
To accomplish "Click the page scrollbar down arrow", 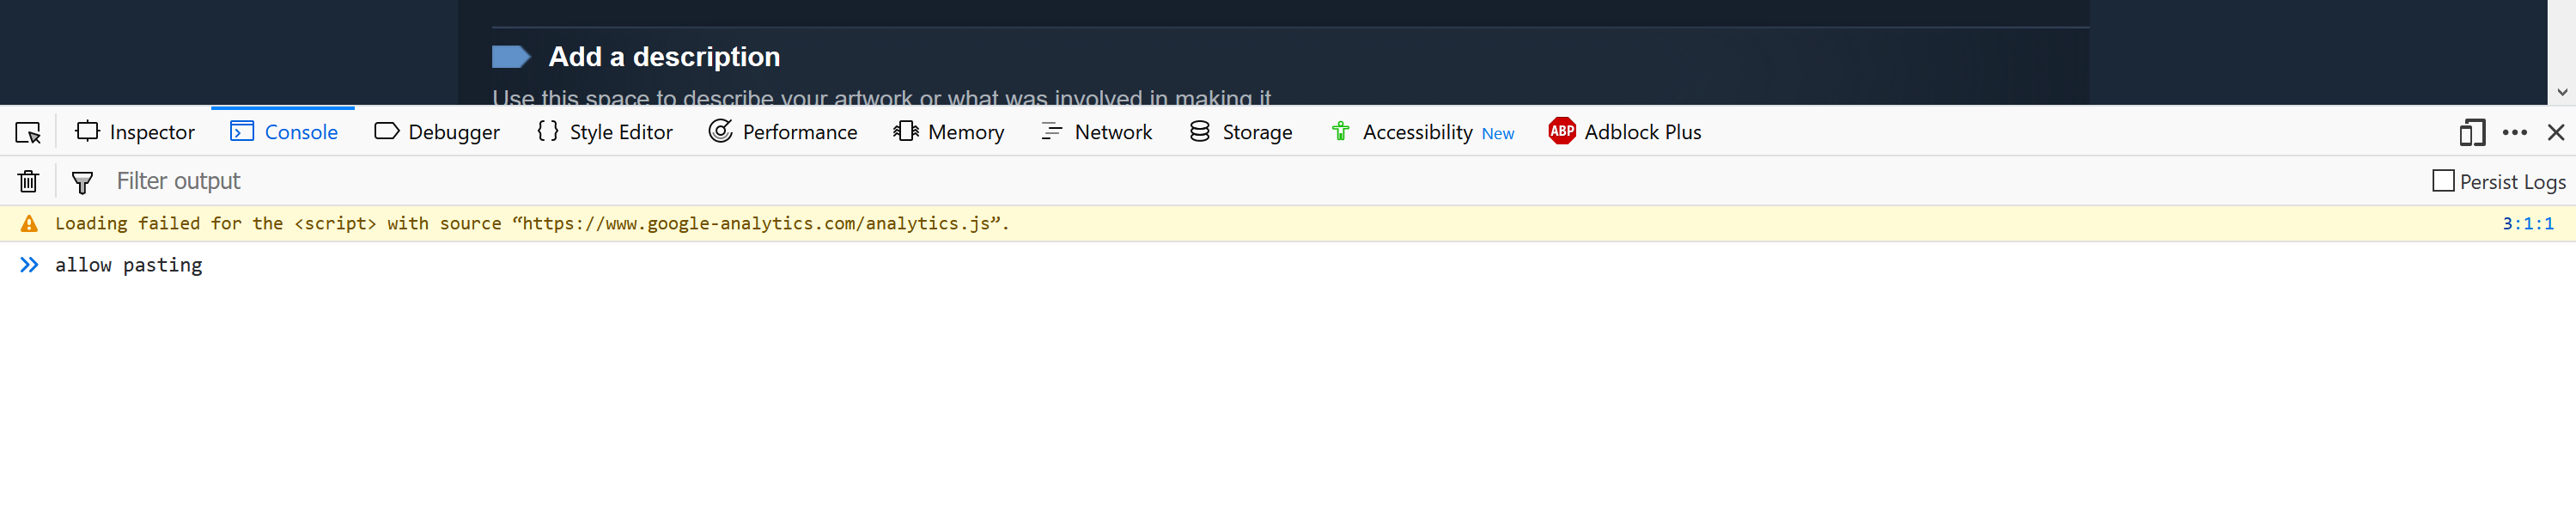I will pos(2562,92).
